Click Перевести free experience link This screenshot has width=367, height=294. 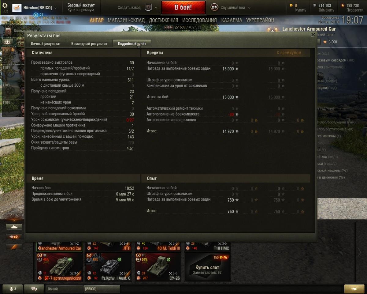(x=355, y=10)
